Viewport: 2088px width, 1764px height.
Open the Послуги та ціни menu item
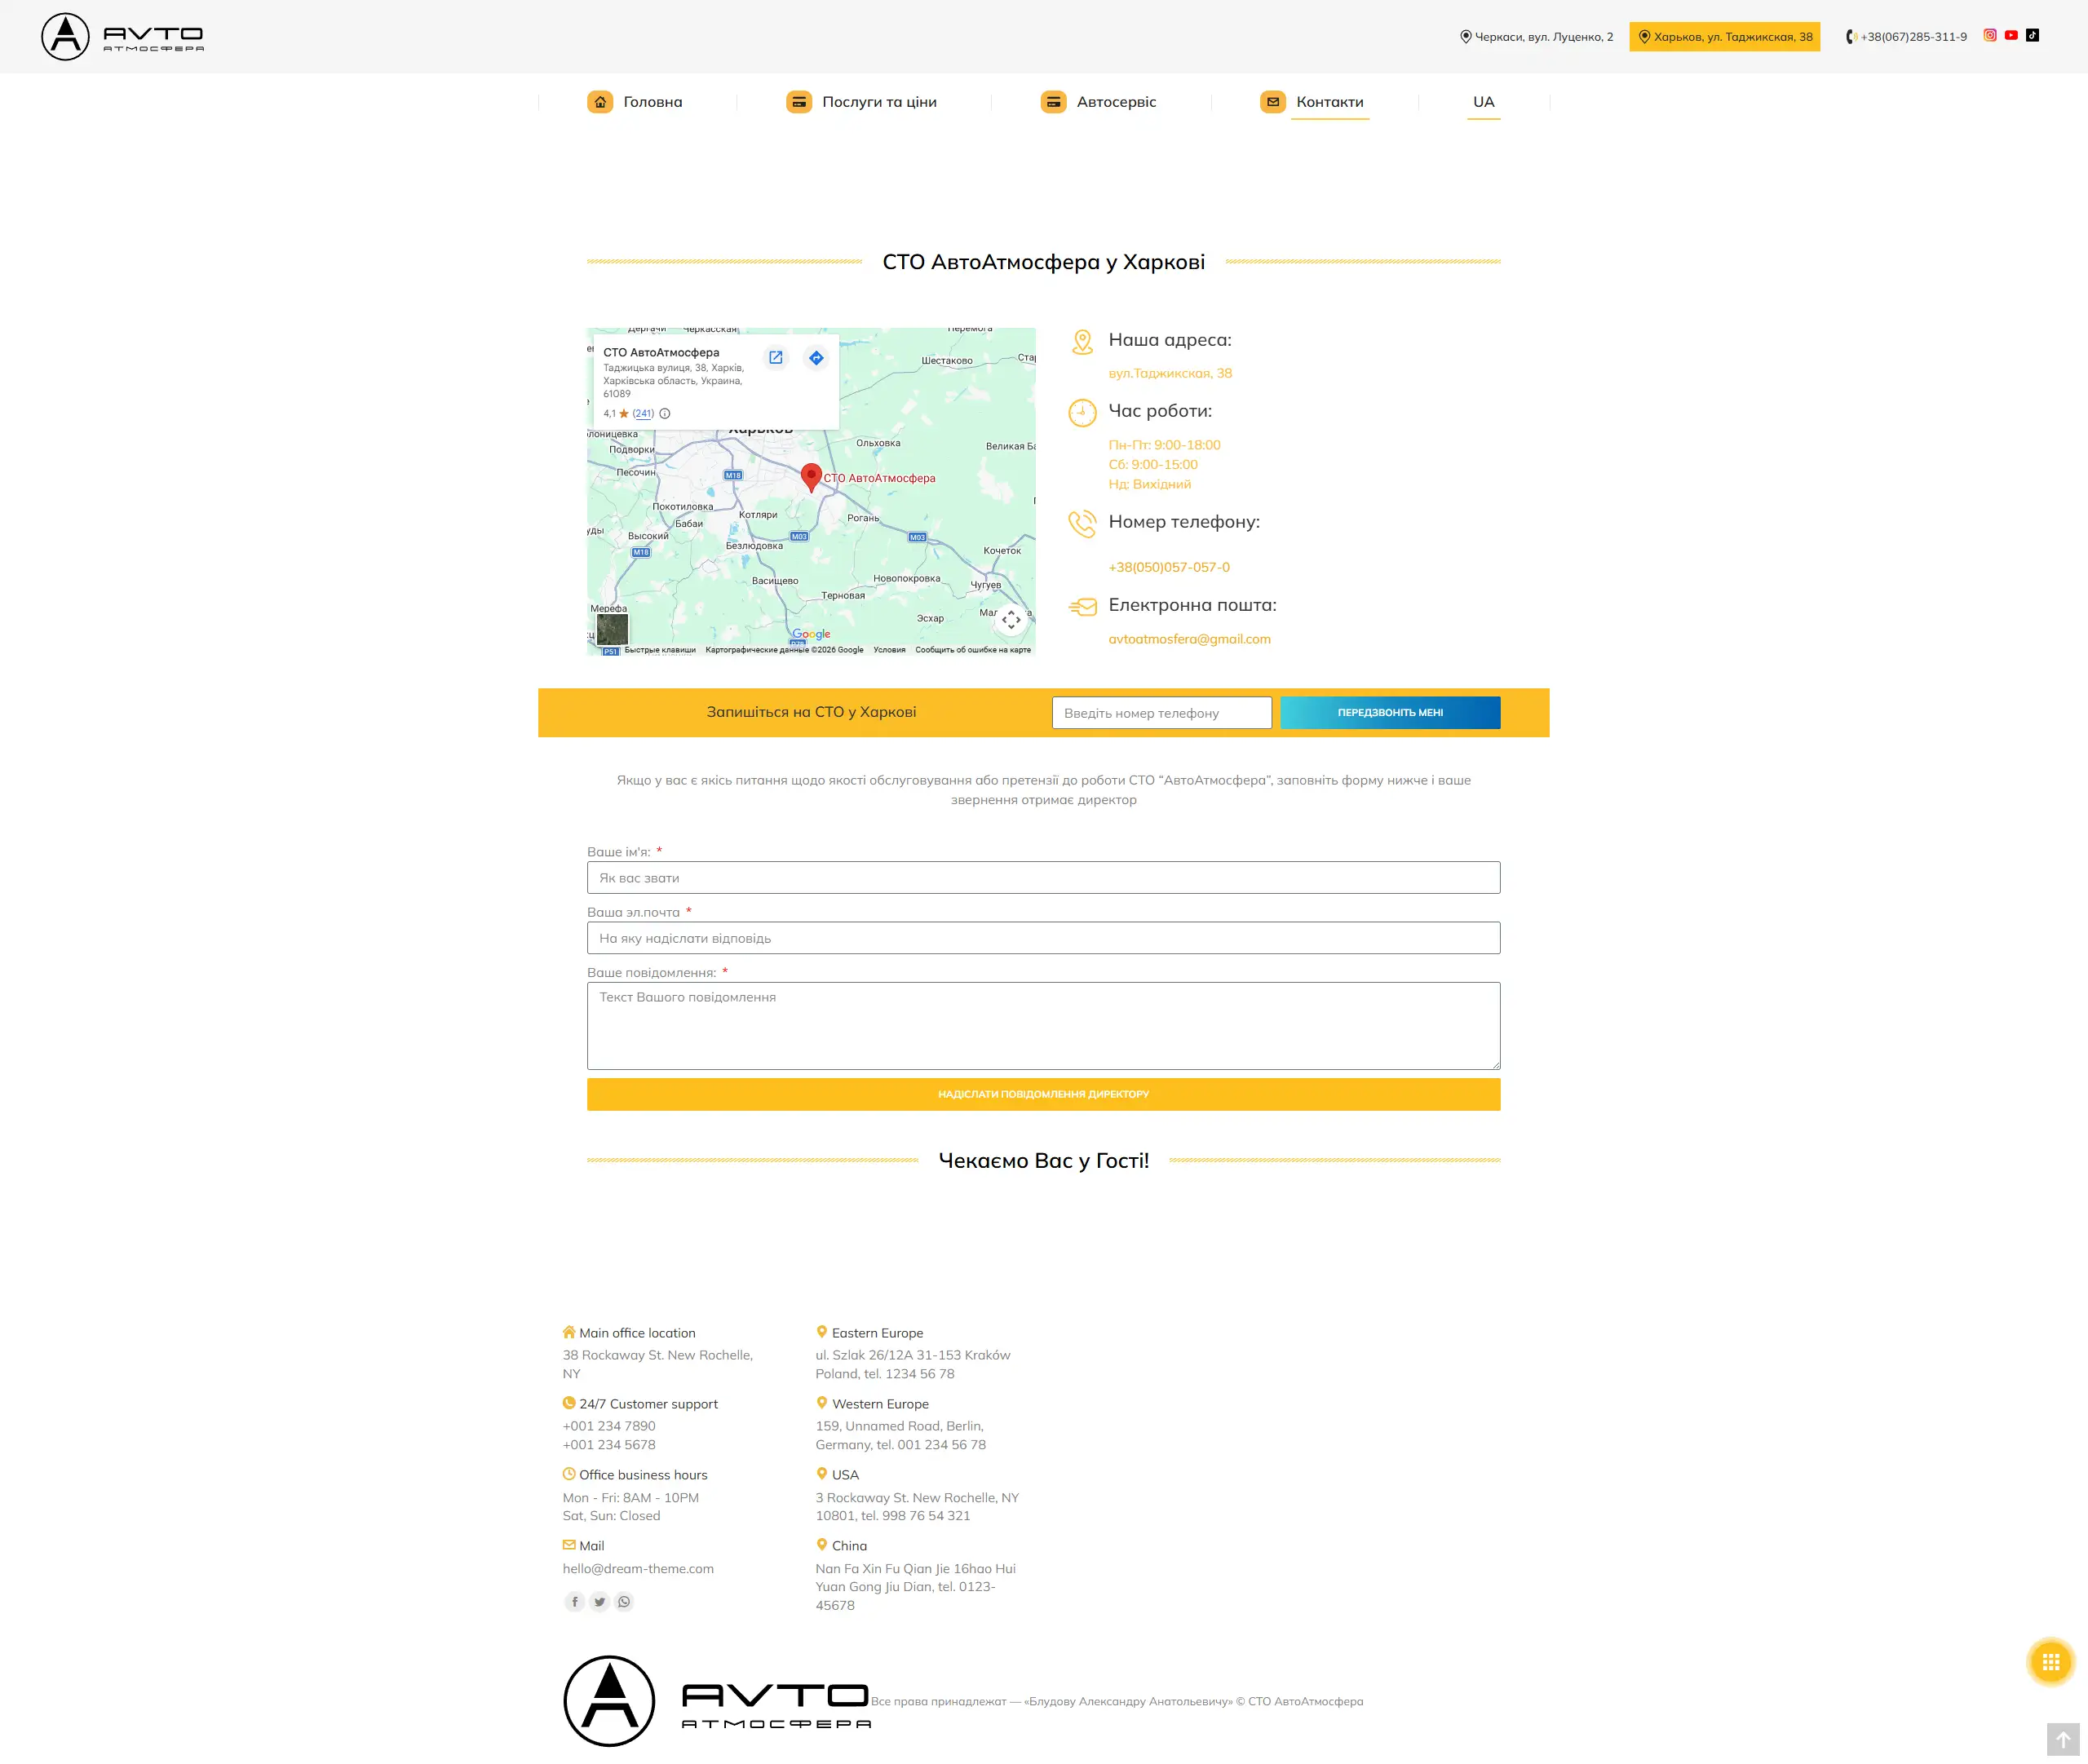(x=879, y=102)
